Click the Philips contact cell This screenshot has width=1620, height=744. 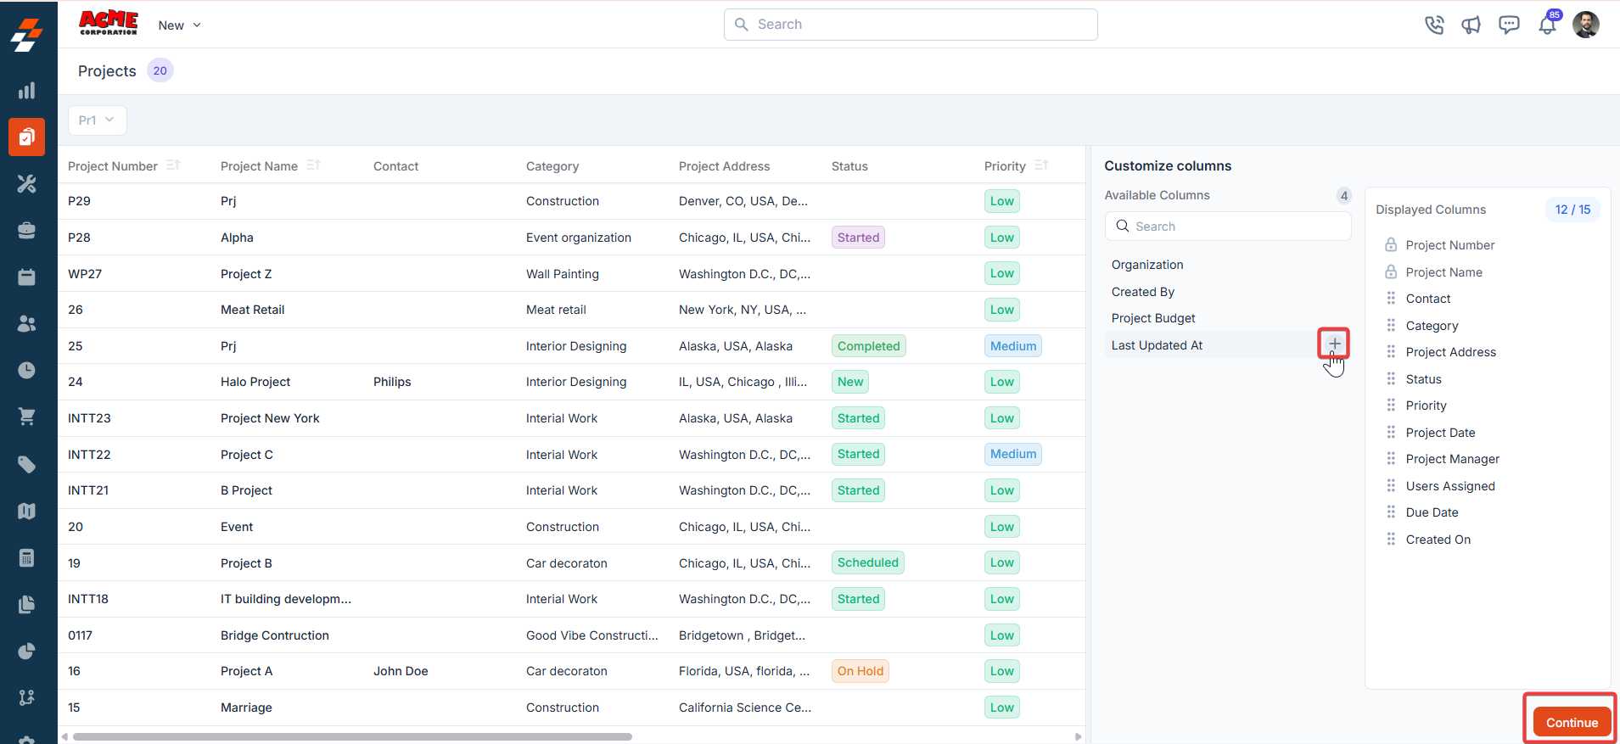[x=392, y=382]
